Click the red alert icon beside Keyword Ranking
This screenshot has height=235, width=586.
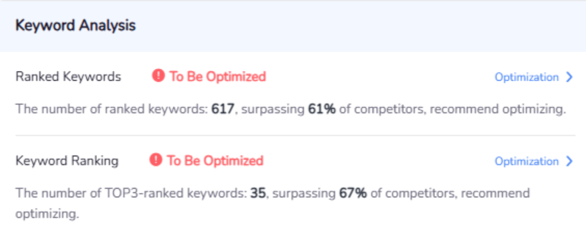156,160
